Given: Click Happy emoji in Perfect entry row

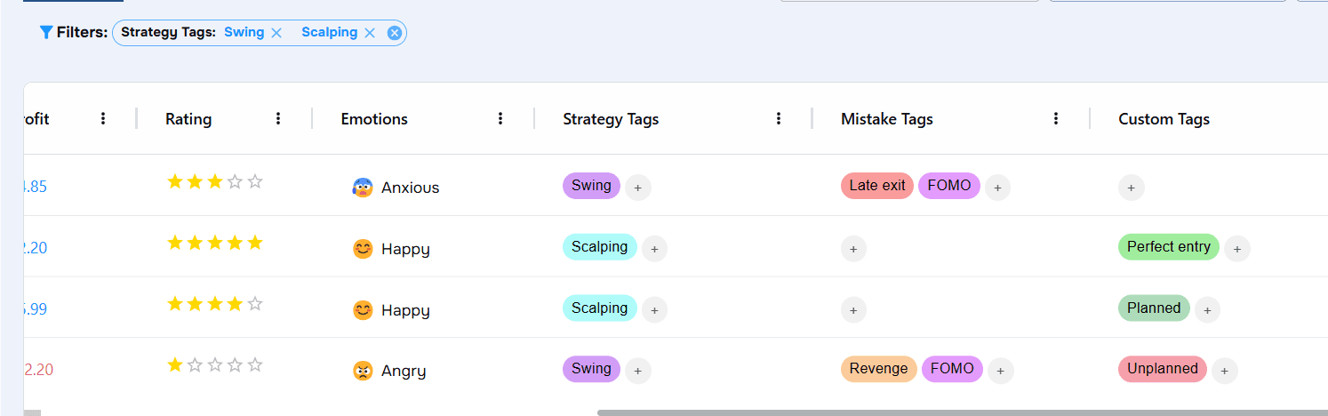Looking at the screenshot, I should pyautogui.click(x=362, y=249).
